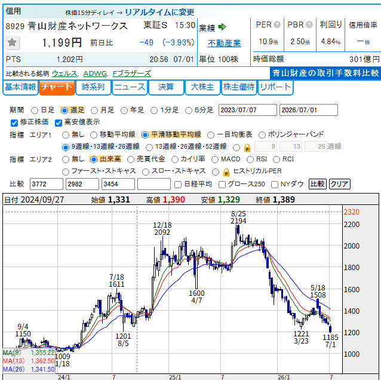
Task: Click comparison code field 3454
Action: pos(118,184)
